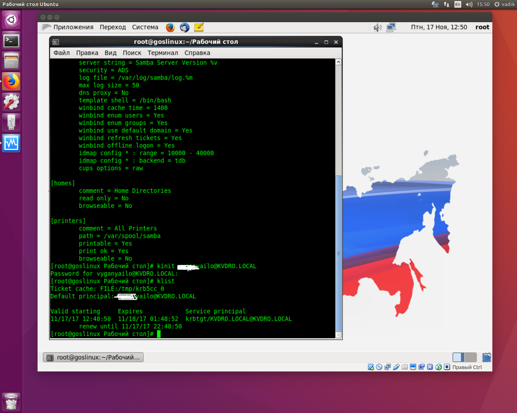This screenshot has height=413, width=517.
Task: Click root user label in guest panel
Action: point(482,27)
